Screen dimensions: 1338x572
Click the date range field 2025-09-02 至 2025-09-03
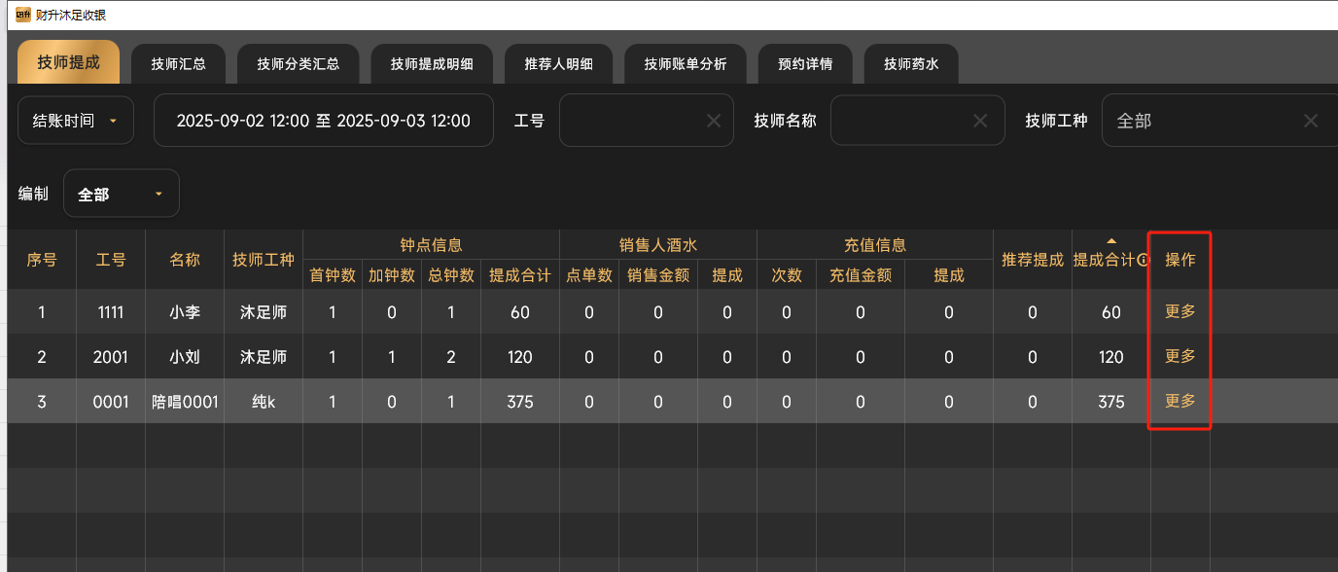tap(324, 121)
